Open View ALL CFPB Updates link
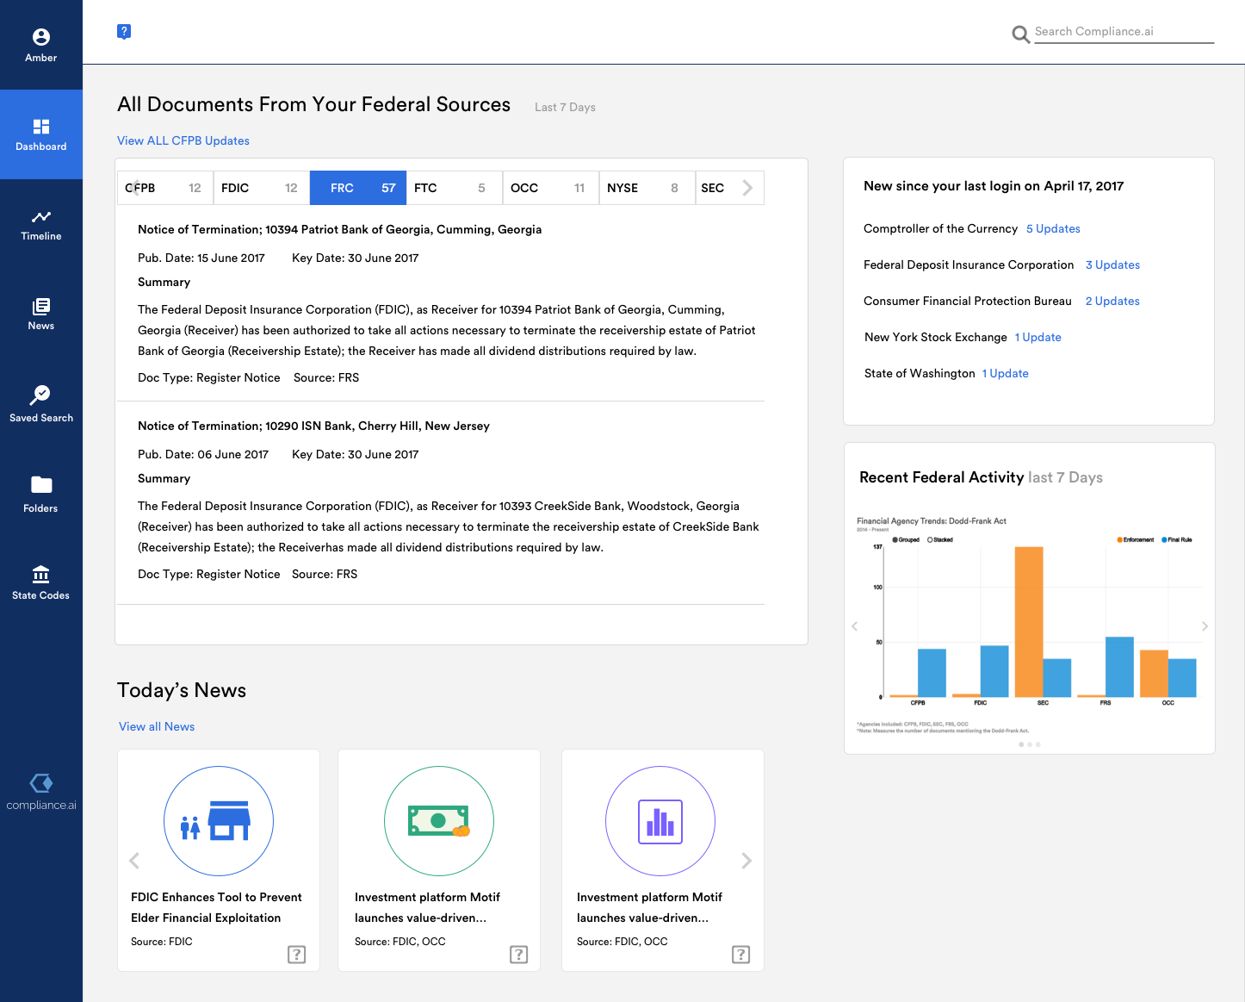Image resolution: width=1245 pixels, height=1002 pixels. pyautogui.click(x=183, y=140)
